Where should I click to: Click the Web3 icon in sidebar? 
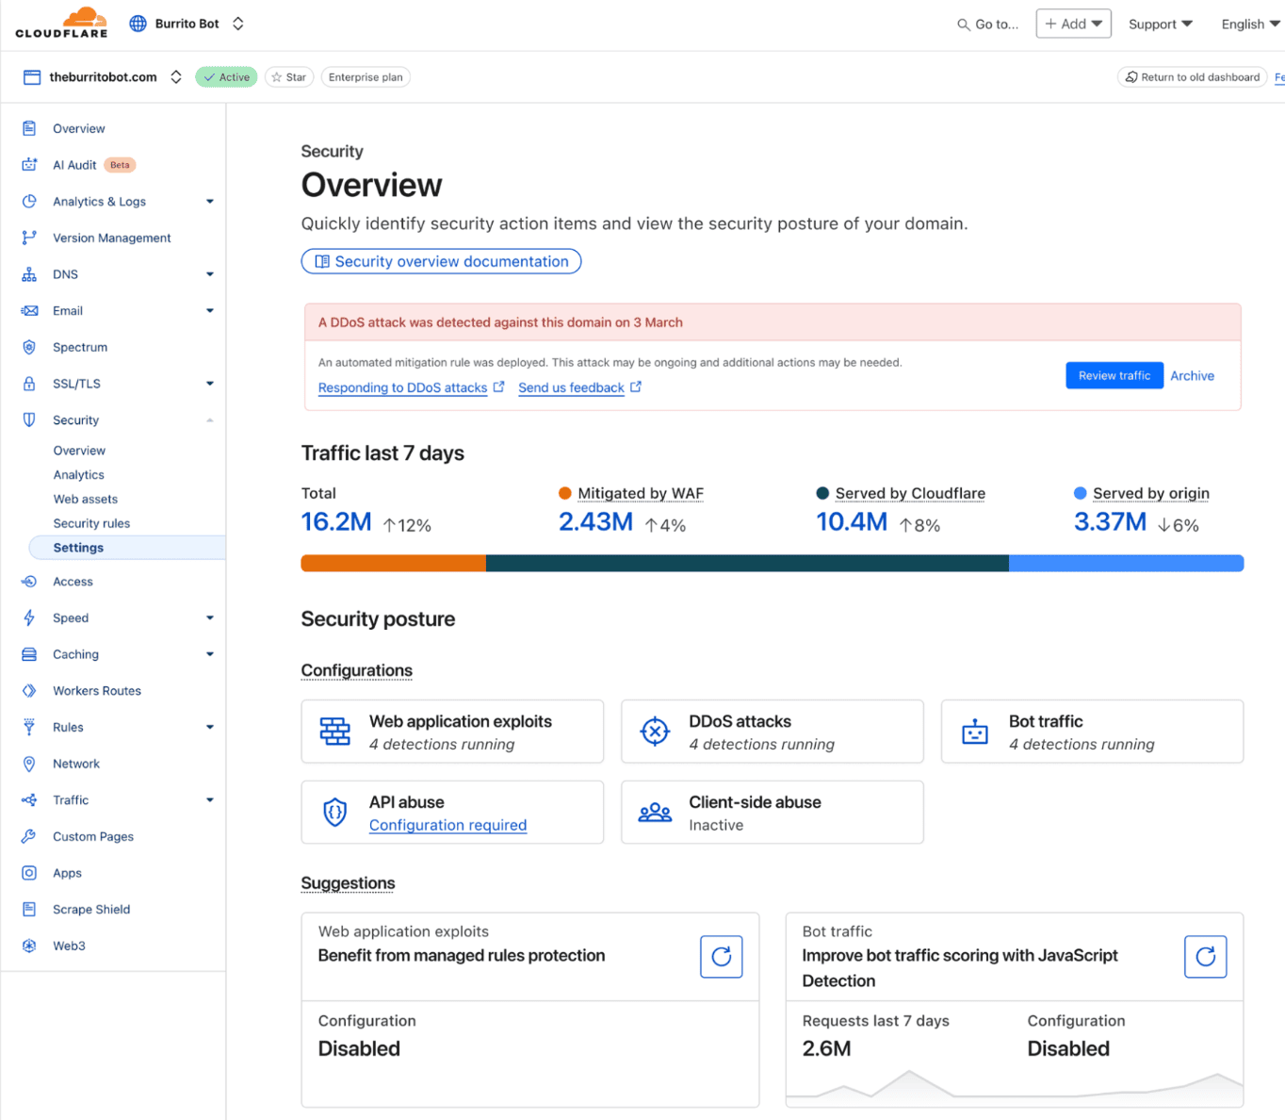coord(29,946)
